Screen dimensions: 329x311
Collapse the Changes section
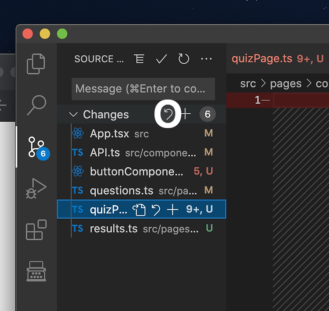[73, 115]
